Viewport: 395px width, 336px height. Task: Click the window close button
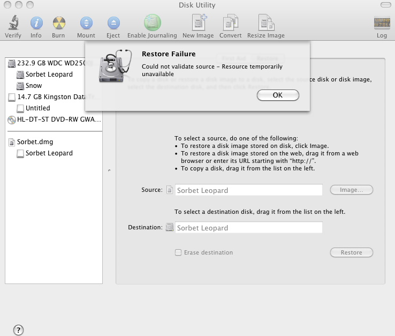click(7, 5)
